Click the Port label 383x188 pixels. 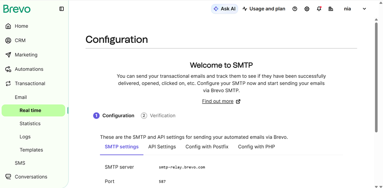pyautogui.click(x=109, y=181)
